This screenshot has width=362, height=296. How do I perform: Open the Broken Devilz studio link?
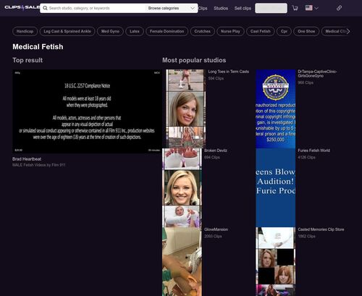click(x=216, y=151)
